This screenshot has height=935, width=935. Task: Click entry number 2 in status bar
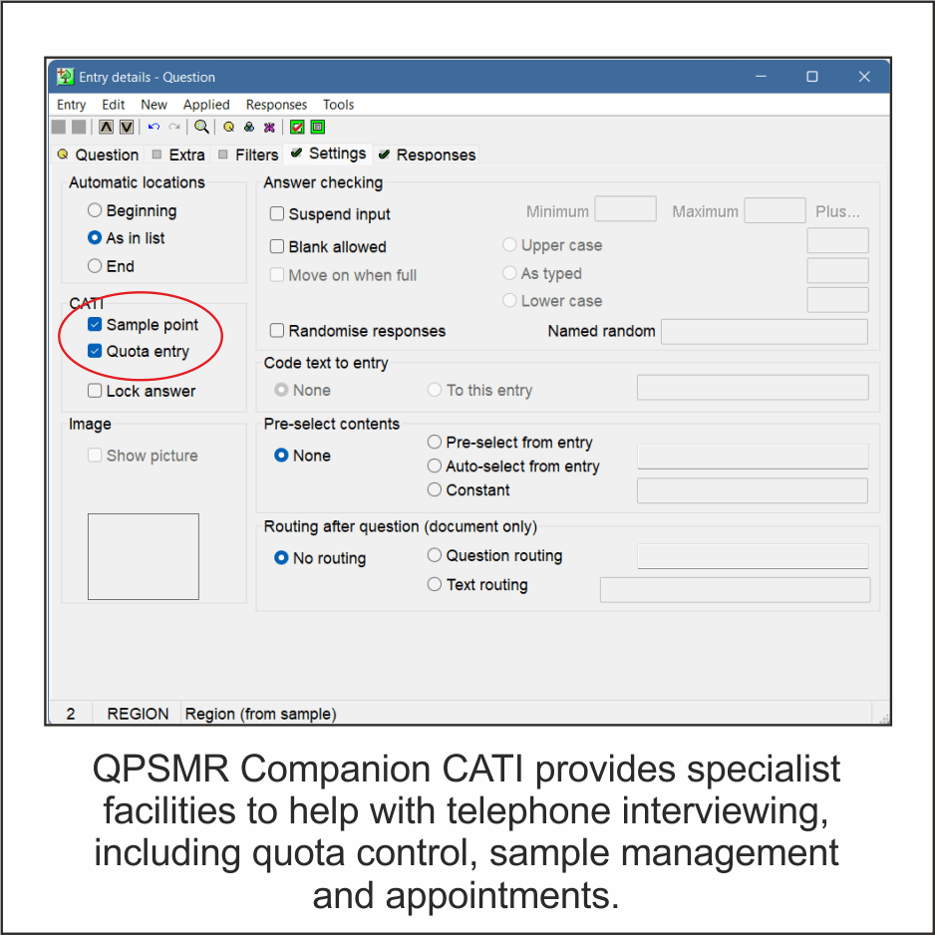point(71,714)
